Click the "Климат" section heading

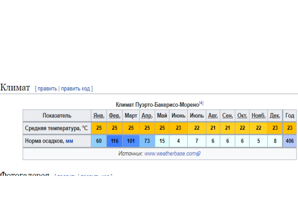[15, 88]
